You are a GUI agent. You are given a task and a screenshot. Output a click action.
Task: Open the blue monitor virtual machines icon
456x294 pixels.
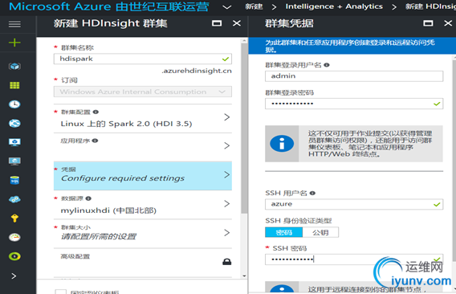pyautogui.click(x=14, y=142)
